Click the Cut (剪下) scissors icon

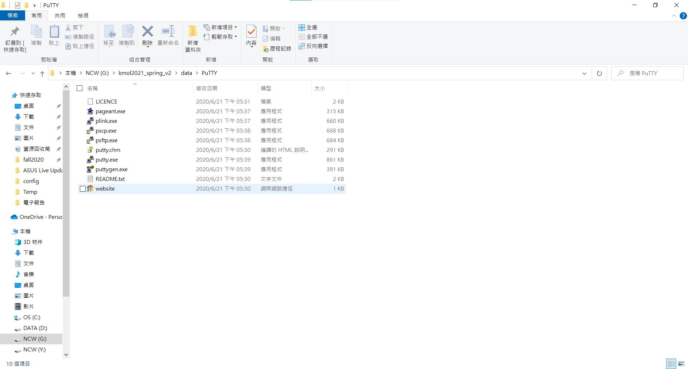(x=68, y=27)
